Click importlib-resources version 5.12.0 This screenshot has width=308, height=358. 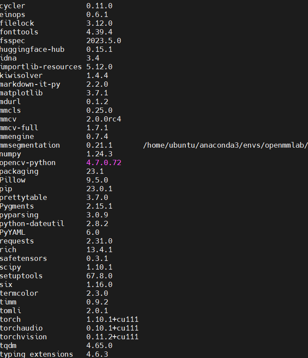tap(99, 67)
